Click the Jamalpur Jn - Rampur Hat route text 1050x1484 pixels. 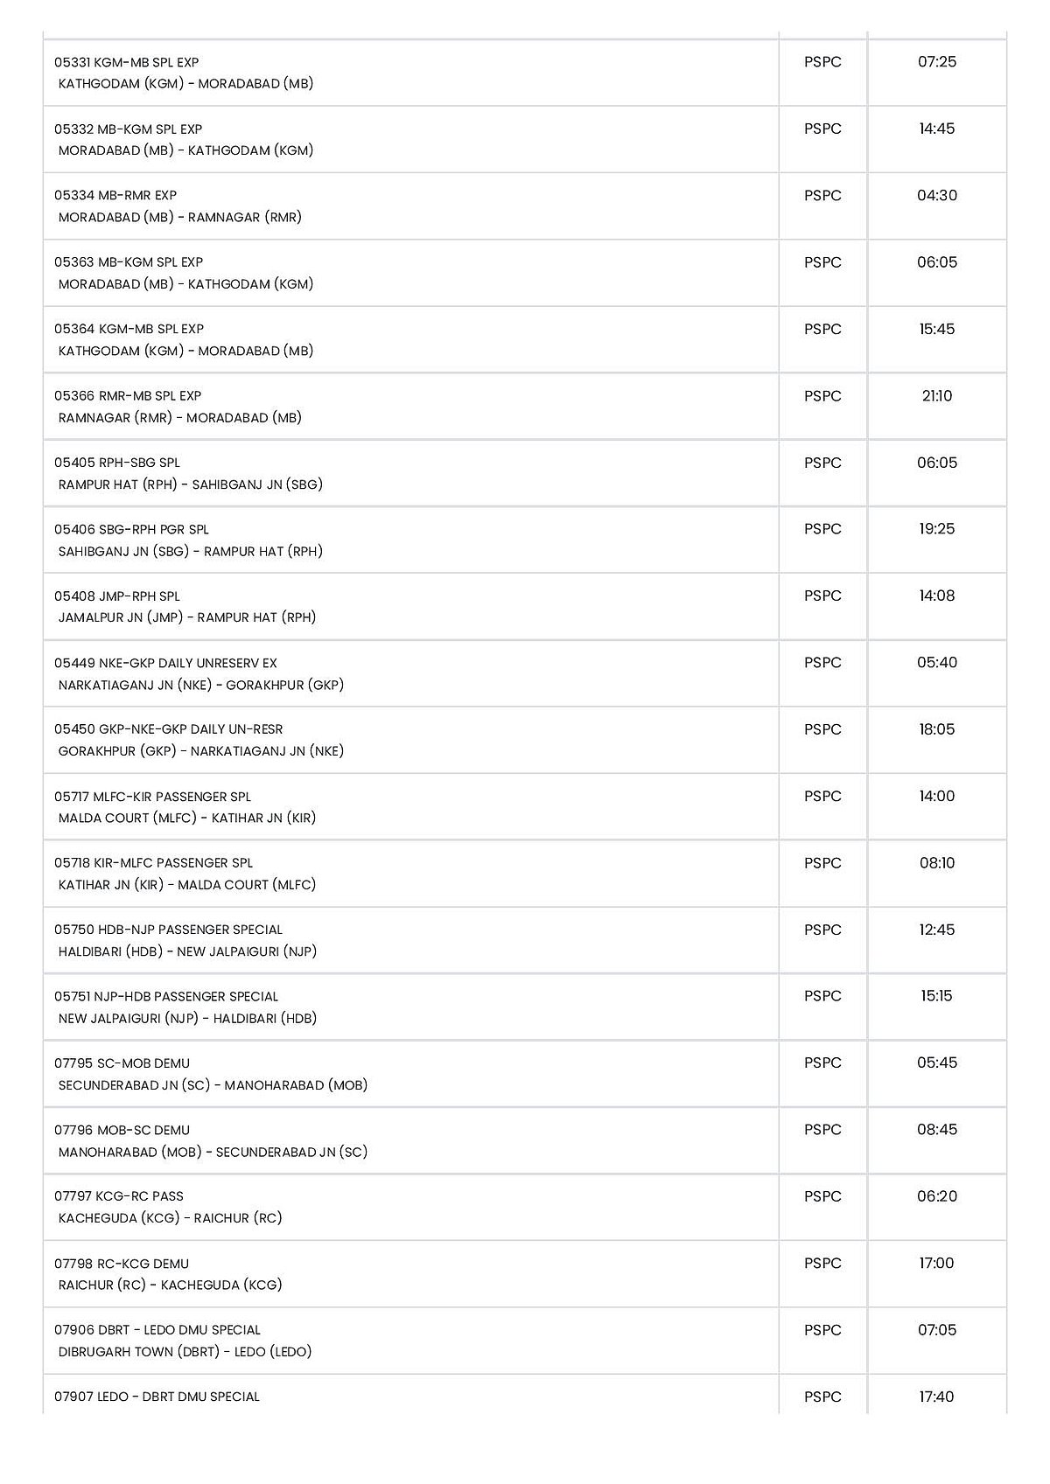click(187, 617)
